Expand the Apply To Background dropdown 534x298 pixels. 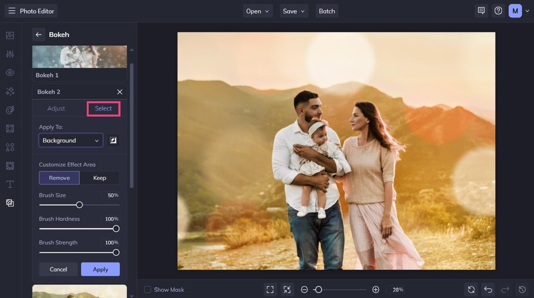pos(71,141)
